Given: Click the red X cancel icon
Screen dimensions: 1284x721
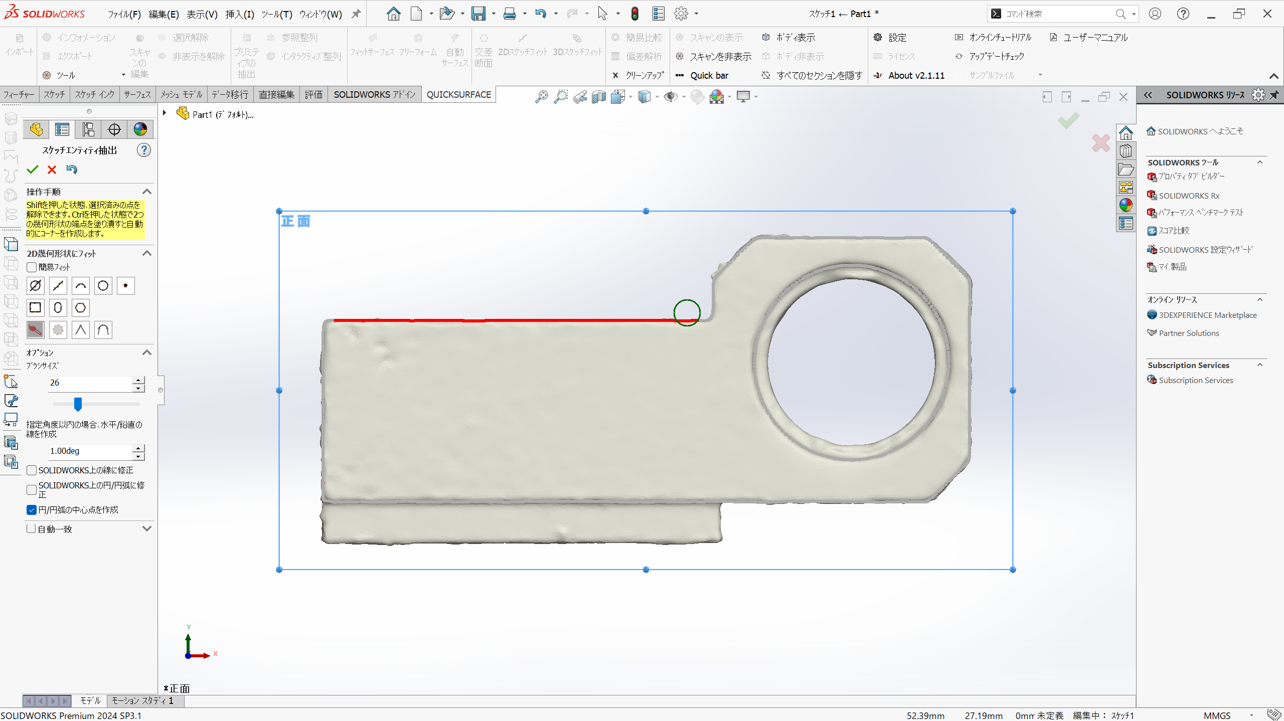Looking at the screenshot, I should 52,170.
